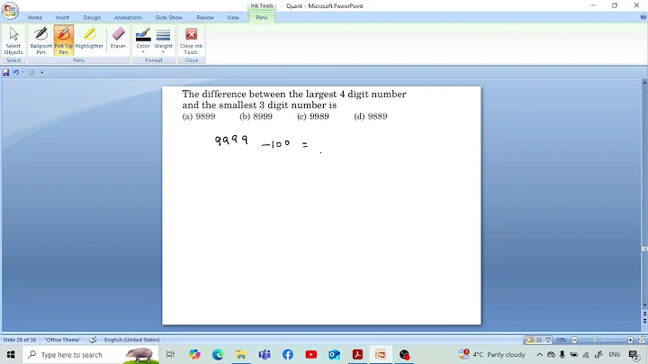Open File Explorer from taskbar
Screen dimensions: 648x364
pyautogui.click(x=241, y=354)
